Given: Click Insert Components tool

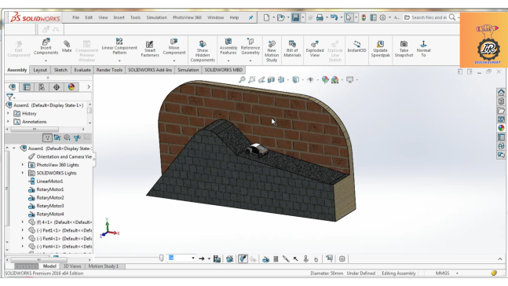Looking at the screenshot, I should pyautogui.click(x=46, y=46).
